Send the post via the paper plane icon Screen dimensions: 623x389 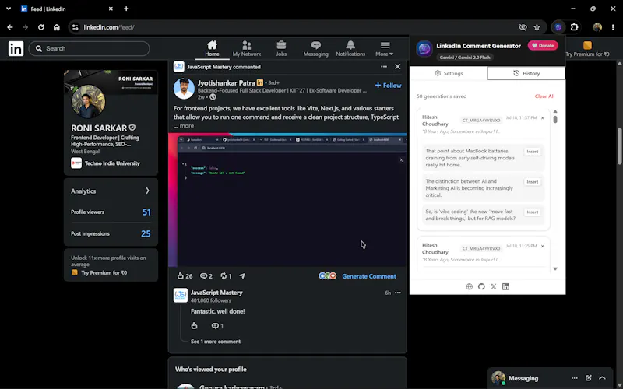(242, 276)
